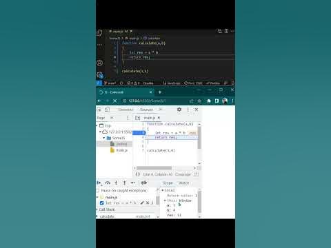Image resolution: width=331 pixels, height=248 pixels.
Task: Open the browser three-dot menu
Action: pyautogui.click(x=232, y=101)
